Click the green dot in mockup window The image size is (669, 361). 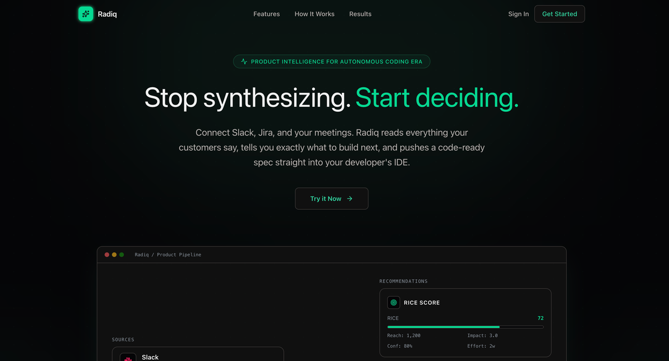[122, 255]
